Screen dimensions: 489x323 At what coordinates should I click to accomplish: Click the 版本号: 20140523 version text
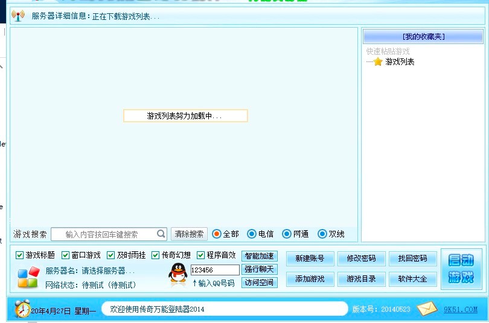382,309
